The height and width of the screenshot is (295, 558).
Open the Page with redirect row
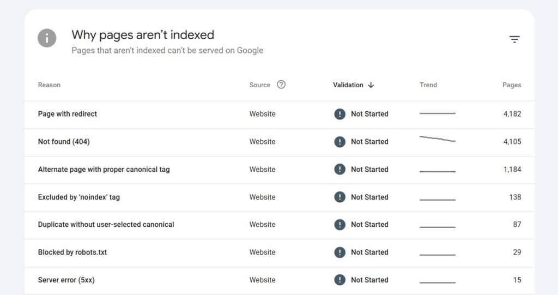[x=68, y=114]
